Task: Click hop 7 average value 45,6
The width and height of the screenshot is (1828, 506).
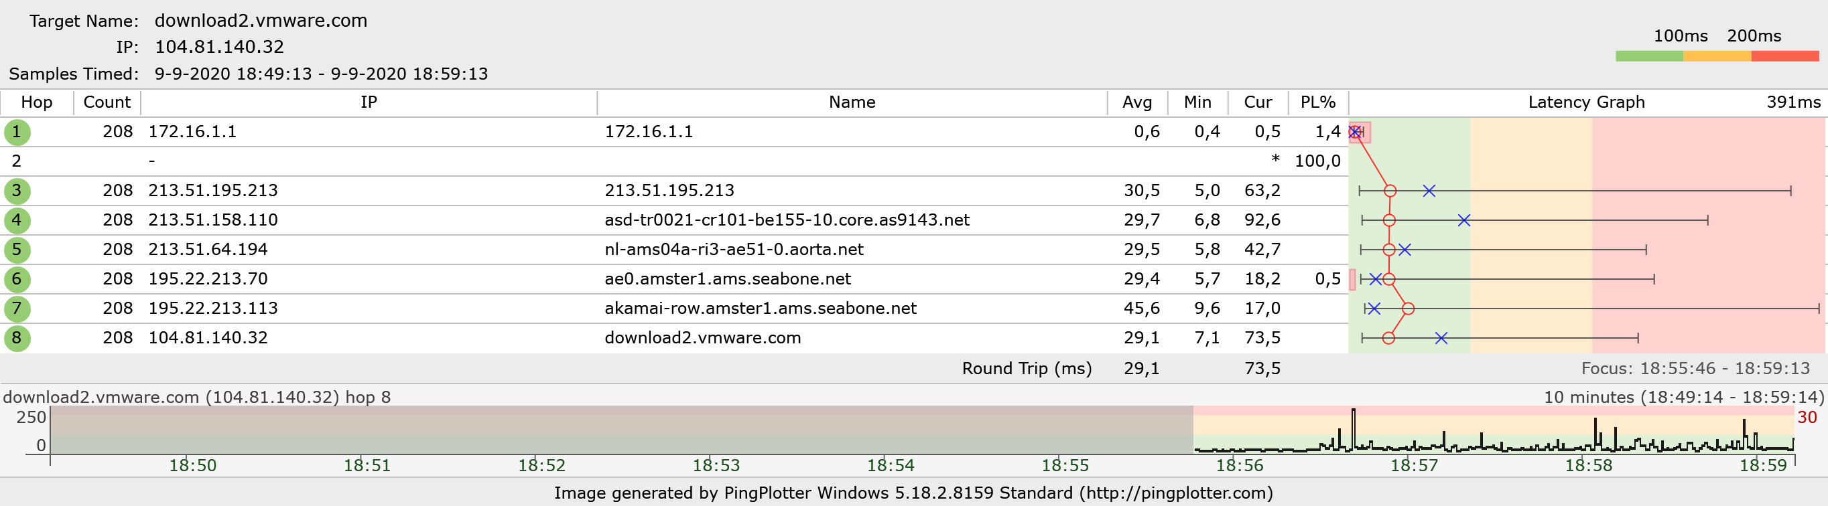Action: (x=1142, y=309)
